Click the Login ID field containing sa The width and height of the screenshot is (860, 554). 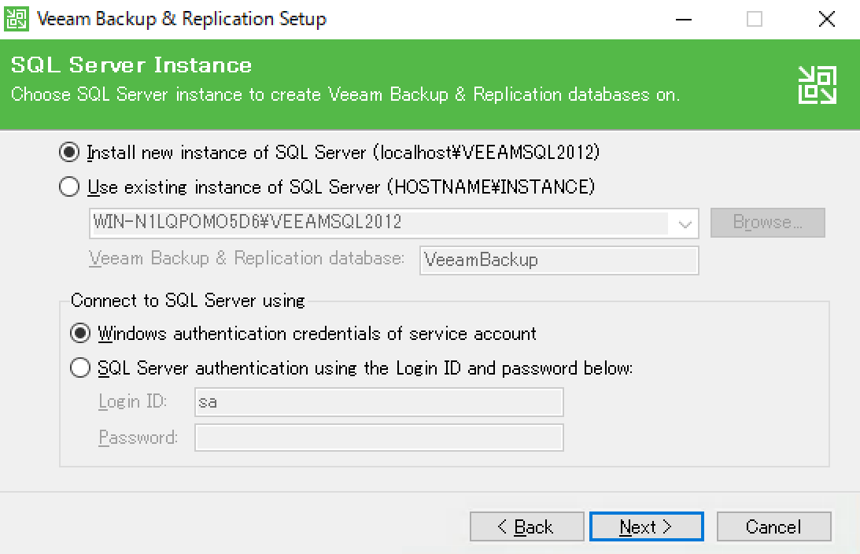(x=378, y=401)
